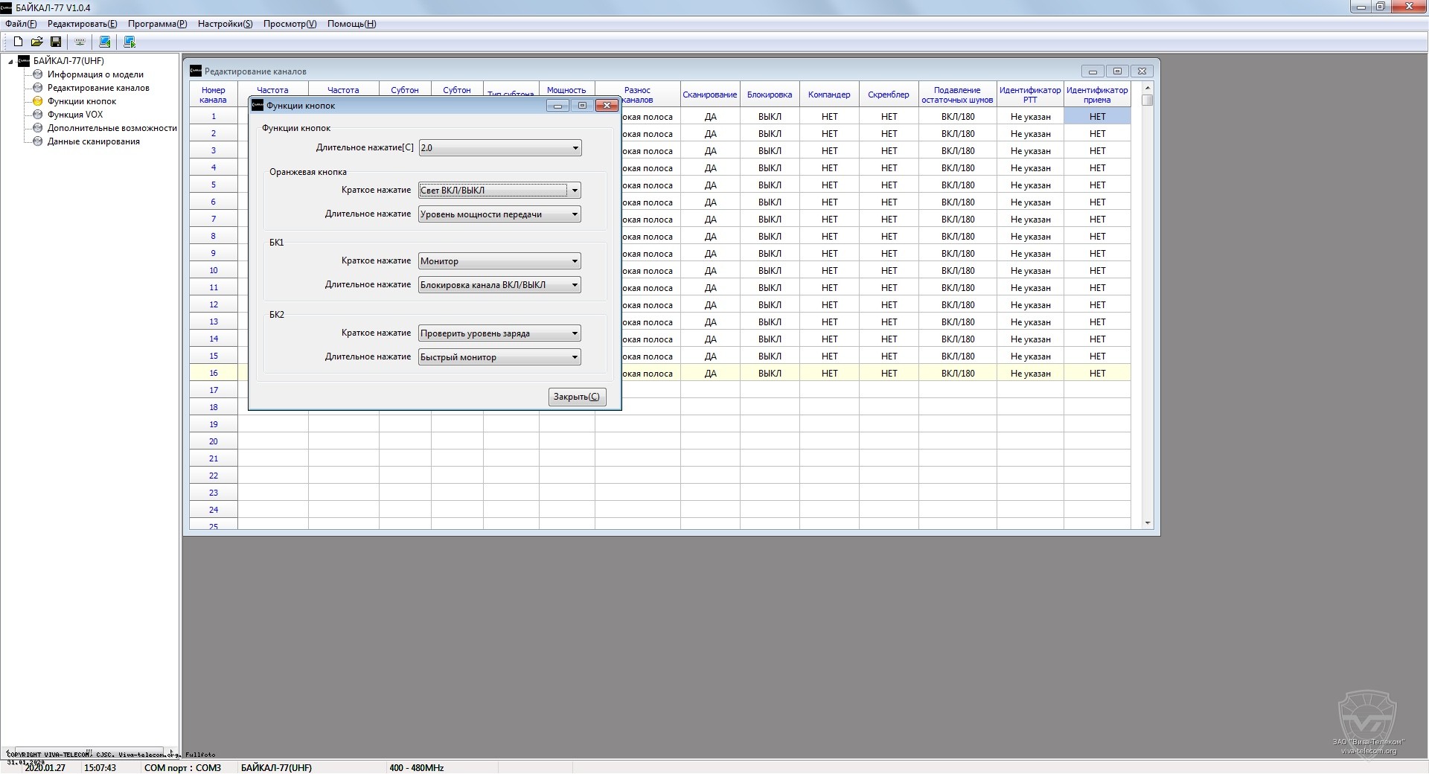Click the Закрыть(C) button
The height and width of the screenshot is (774, 1429).
pos(577,397)
